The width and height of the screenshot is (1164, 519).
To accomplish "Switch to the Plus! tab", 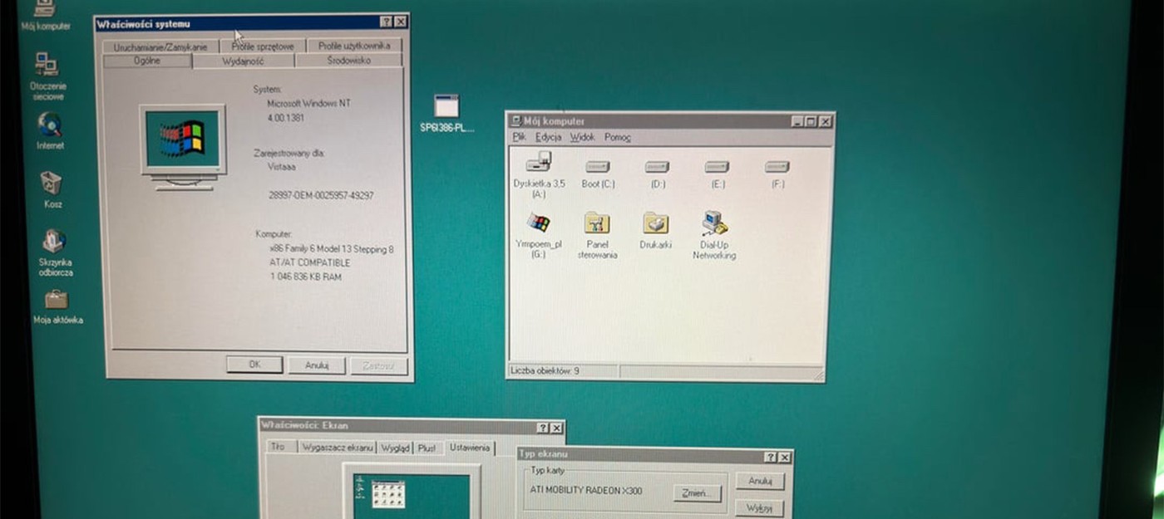I will [427, 448].
